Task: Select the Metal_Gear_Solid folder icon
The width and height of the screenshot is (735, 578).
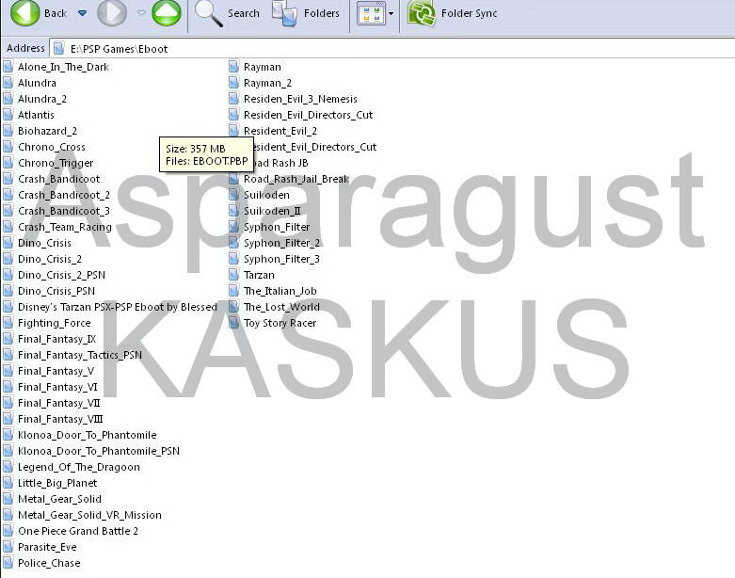Action: click(x=8, y=499)
